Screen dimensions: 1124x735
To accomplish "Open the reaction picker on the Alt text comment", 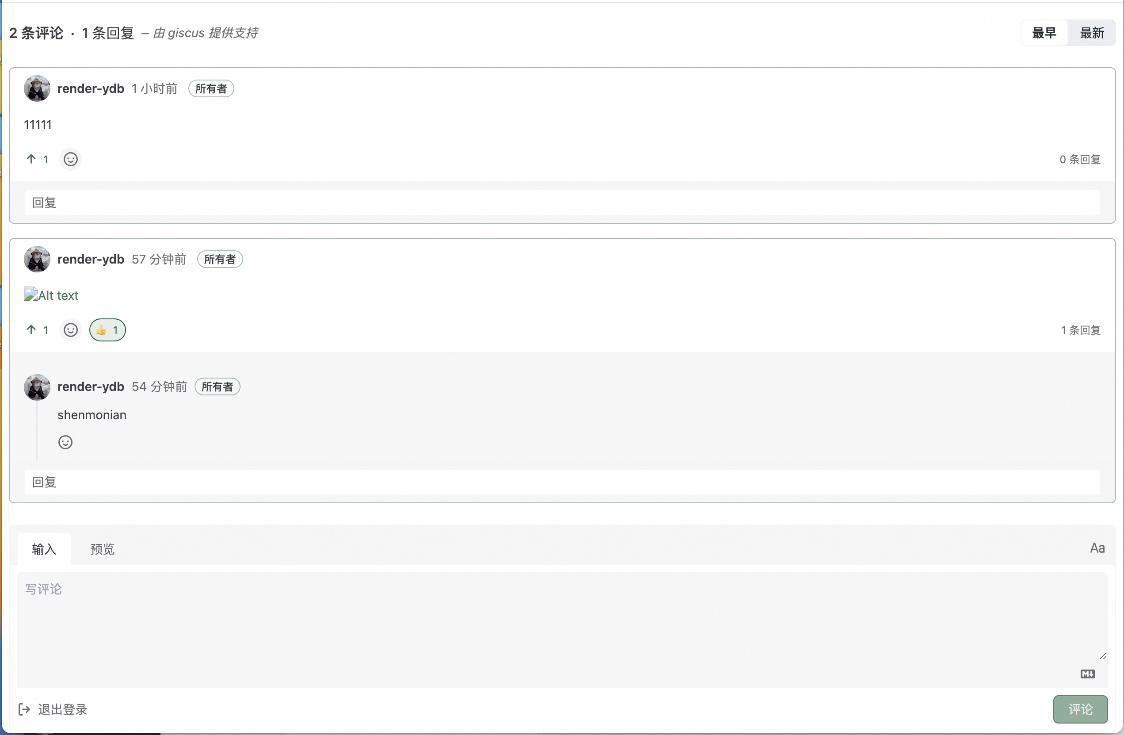I will click(71, 330).
